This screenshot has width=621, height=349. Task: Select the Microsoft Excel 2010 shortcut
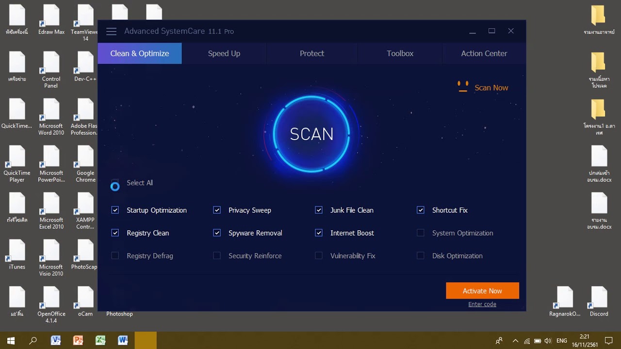[51, 210]
